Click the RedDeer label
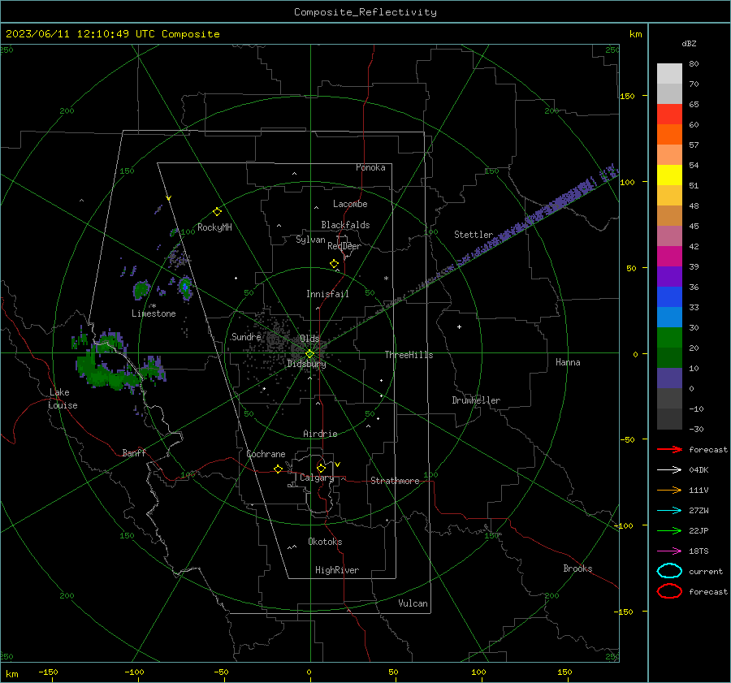Screen dimensions: 731x683 point(344,246)
